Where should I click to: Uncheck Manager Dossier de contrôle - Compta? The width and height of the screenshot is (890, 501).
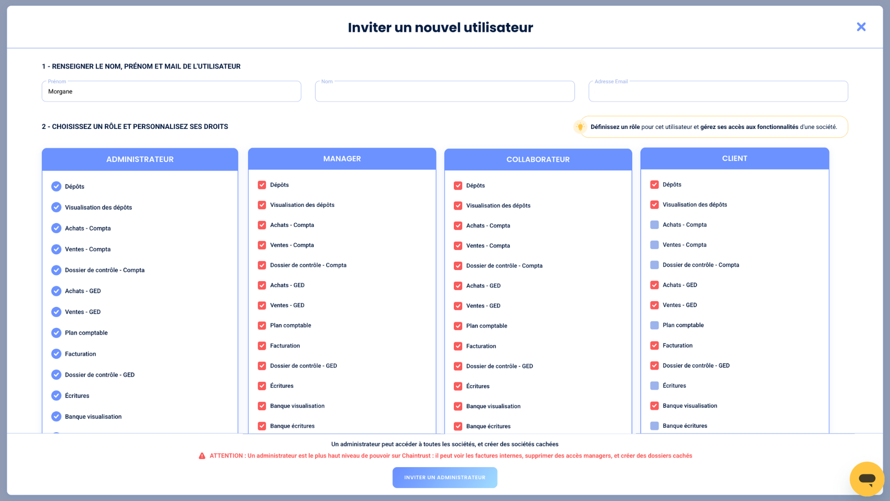[x=262, y=265]
